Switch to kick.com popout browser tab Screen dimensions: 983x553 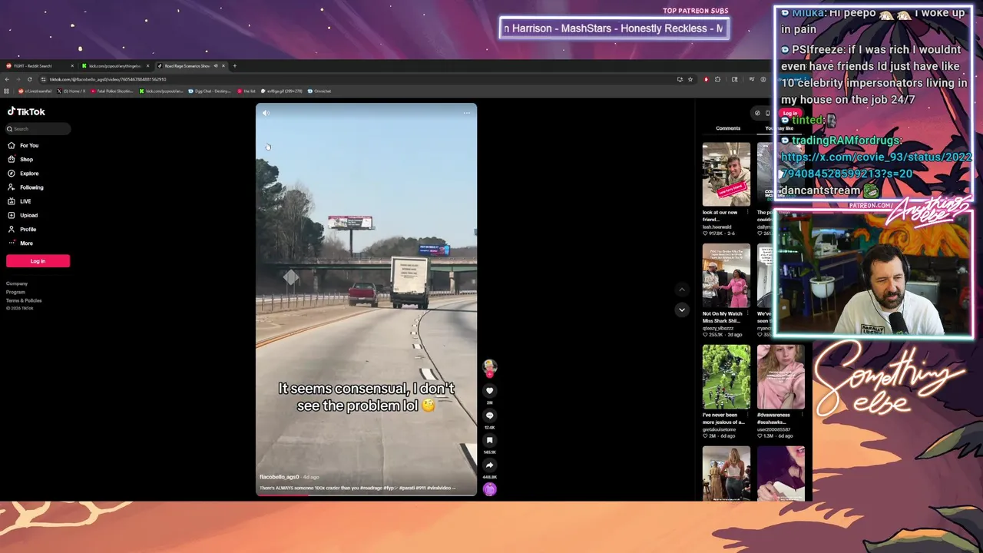point(117,66)
